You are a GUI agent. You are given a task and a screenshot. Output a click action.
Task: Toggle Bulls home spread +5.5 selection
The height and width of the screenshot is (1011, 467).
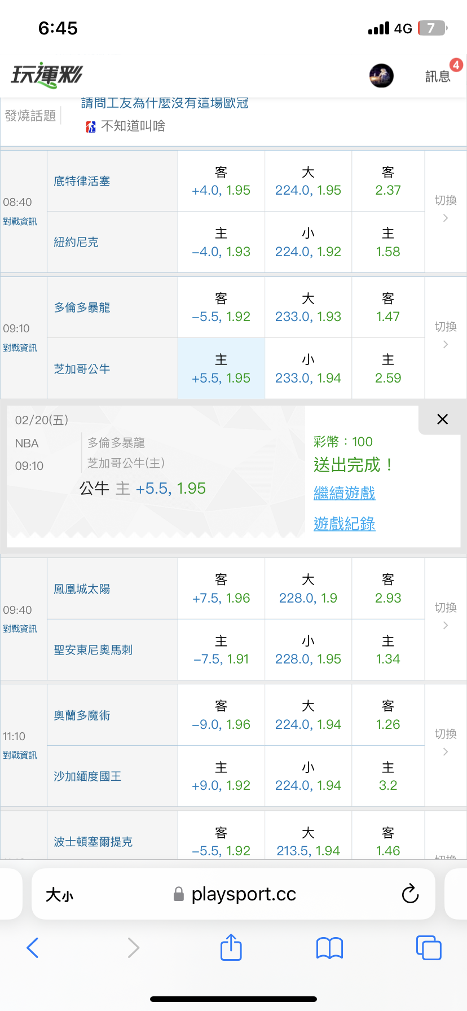(221, 369)
